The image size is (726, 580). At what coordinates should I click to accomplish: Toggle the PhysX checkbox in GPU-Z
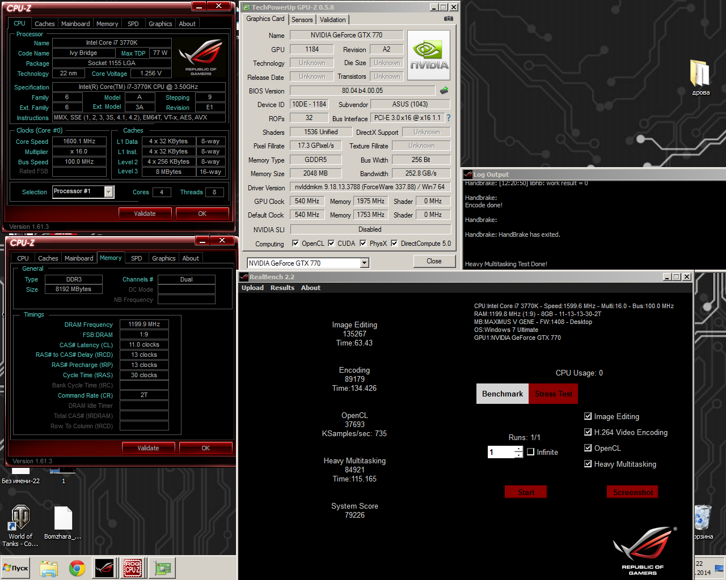click(363, 244)
